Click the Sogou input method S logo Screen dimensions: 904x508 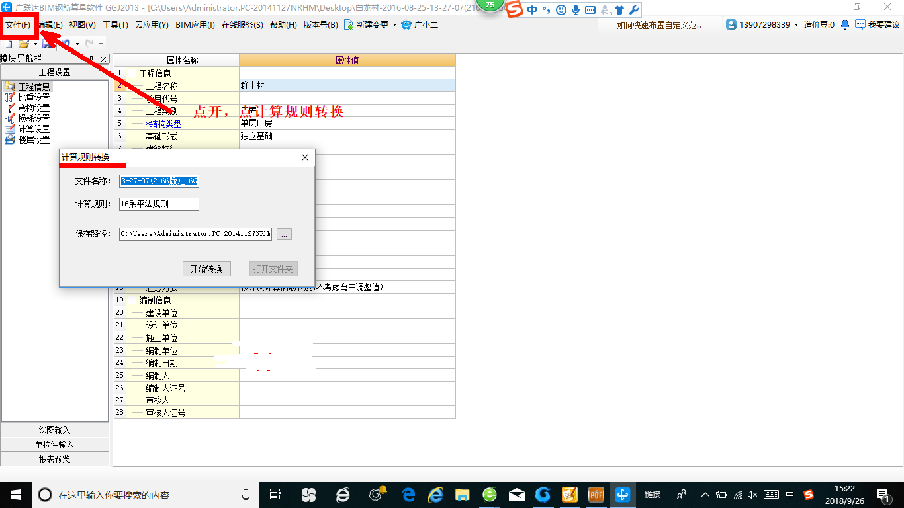(516, 9)
